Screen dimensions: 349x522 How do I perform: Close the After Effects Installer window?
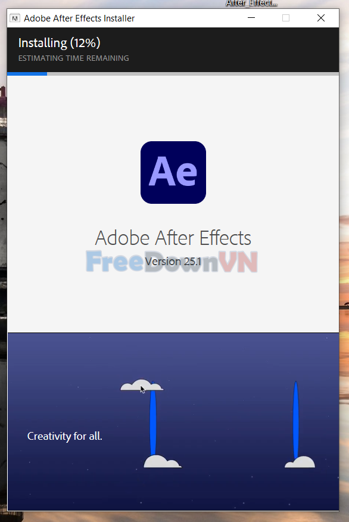pos(321,18)
